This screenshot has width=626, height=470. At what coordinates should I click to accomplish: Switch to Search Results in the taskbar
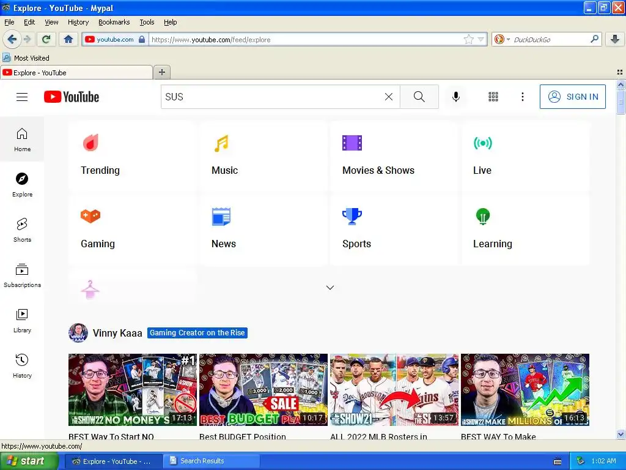212,461
